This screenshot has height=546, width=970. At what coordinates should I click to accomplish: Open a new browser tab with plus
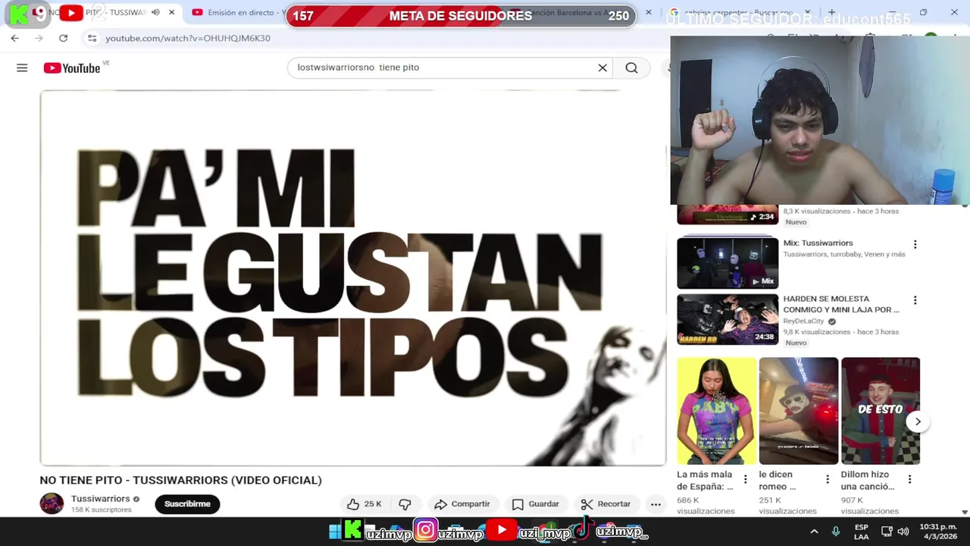pyautogui.click(x=831, y=12)
